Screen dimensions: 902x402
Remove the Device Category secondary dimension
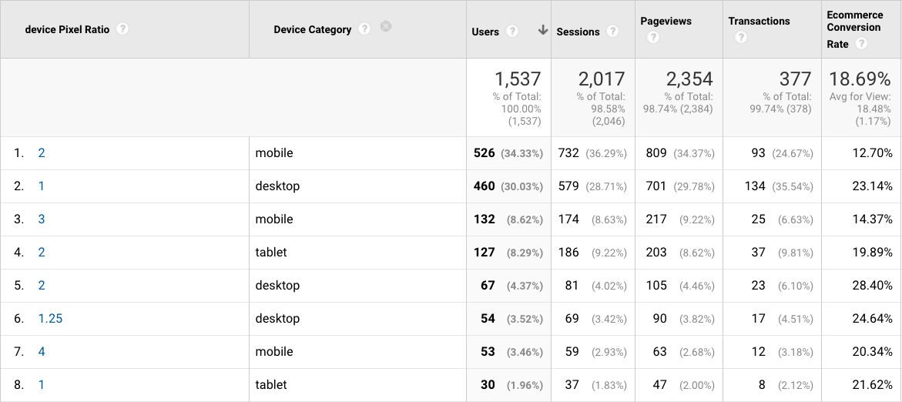pos(386,26)
